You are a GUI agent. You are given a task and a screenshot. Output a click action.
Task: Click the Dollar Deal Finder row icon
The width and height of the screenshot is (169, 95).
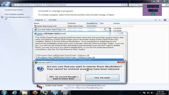click(35, 26)
